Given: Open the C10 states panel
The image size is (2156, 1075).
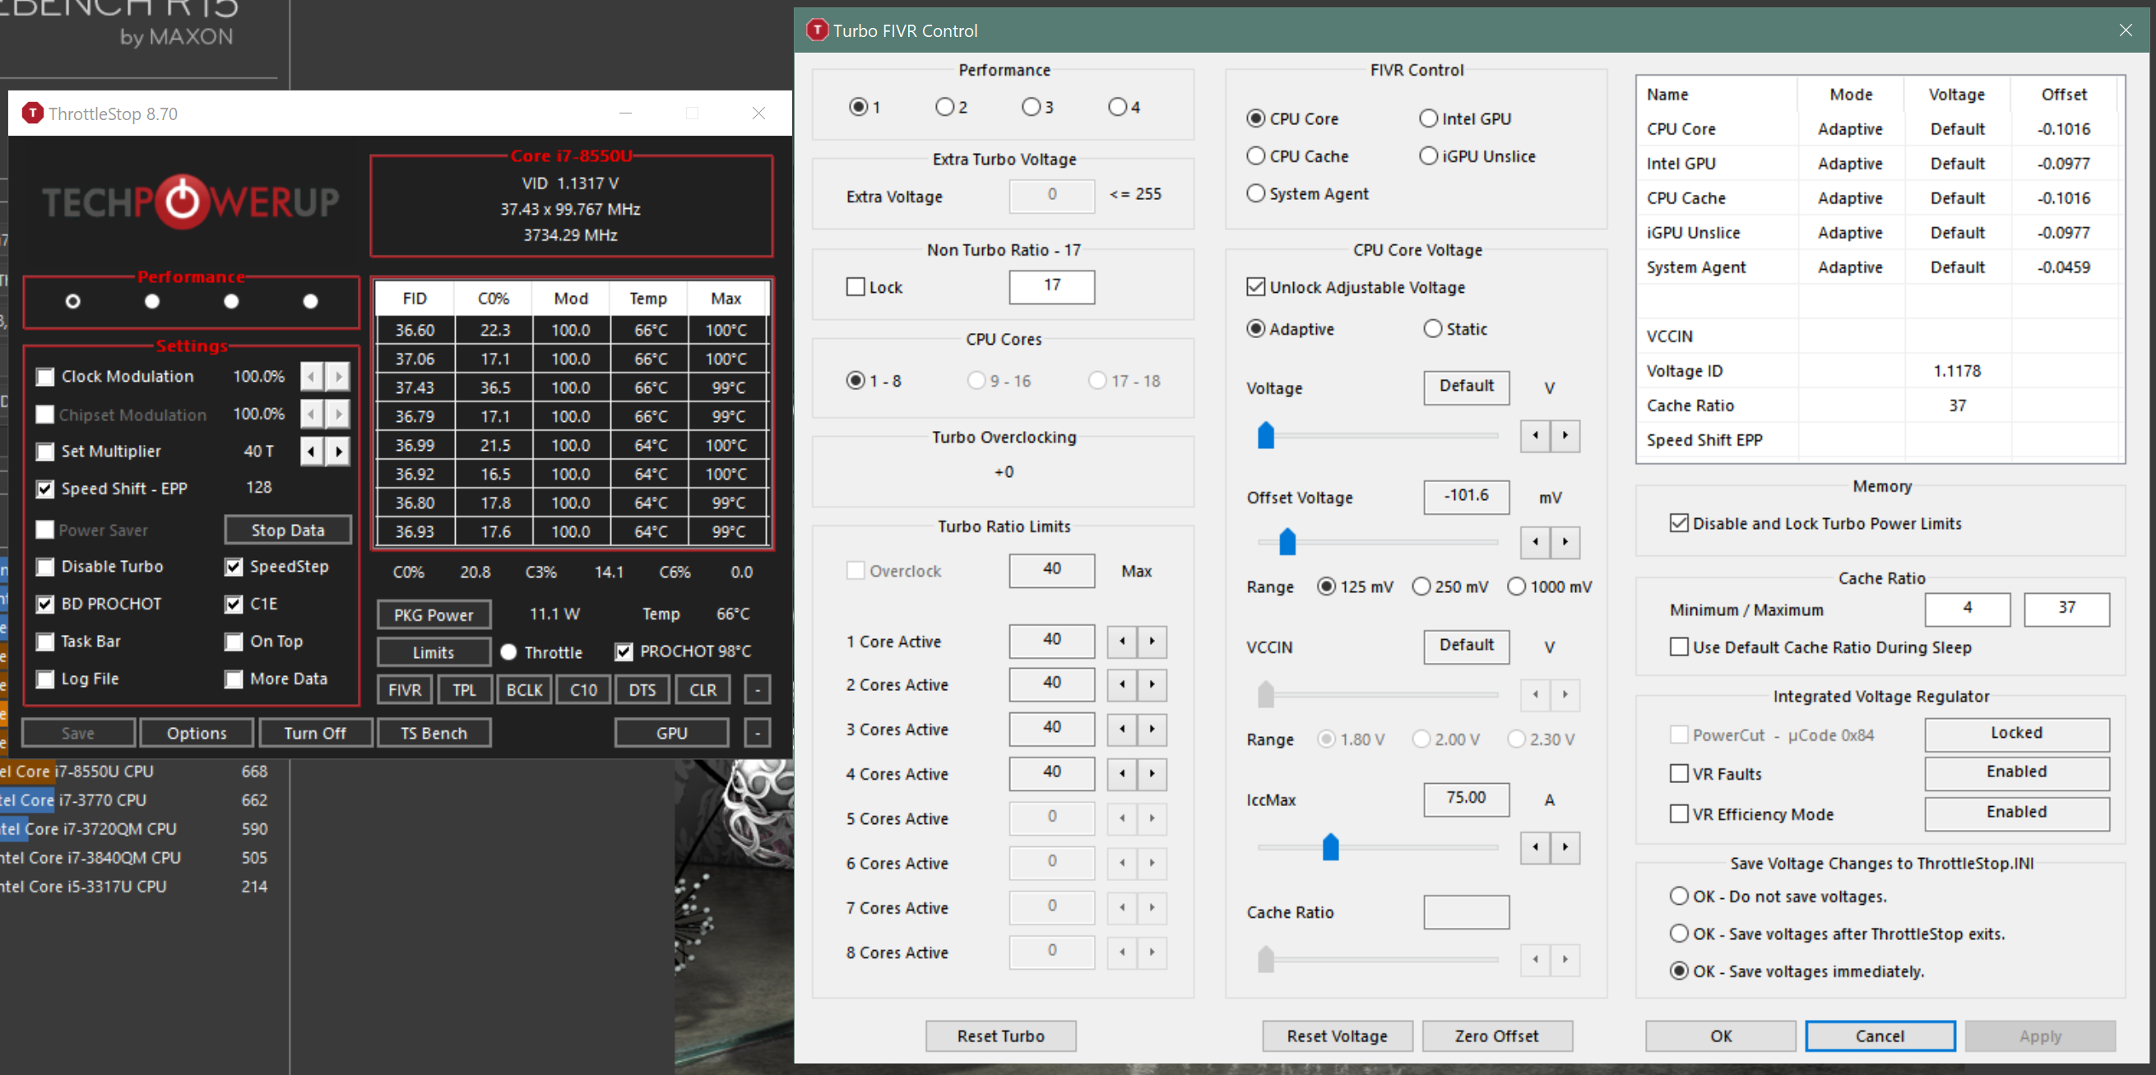Looking at the screenshot, I should point(582,689).
